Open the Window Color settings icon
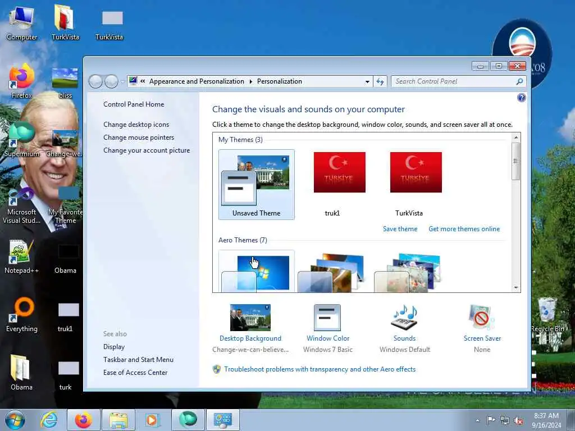The height and width of the screenshot is (431, 575). (327, 318)
